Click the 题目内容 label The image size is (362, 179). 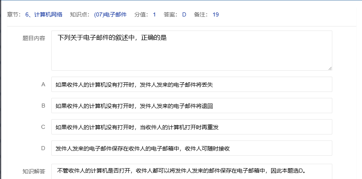coord(34,39)
